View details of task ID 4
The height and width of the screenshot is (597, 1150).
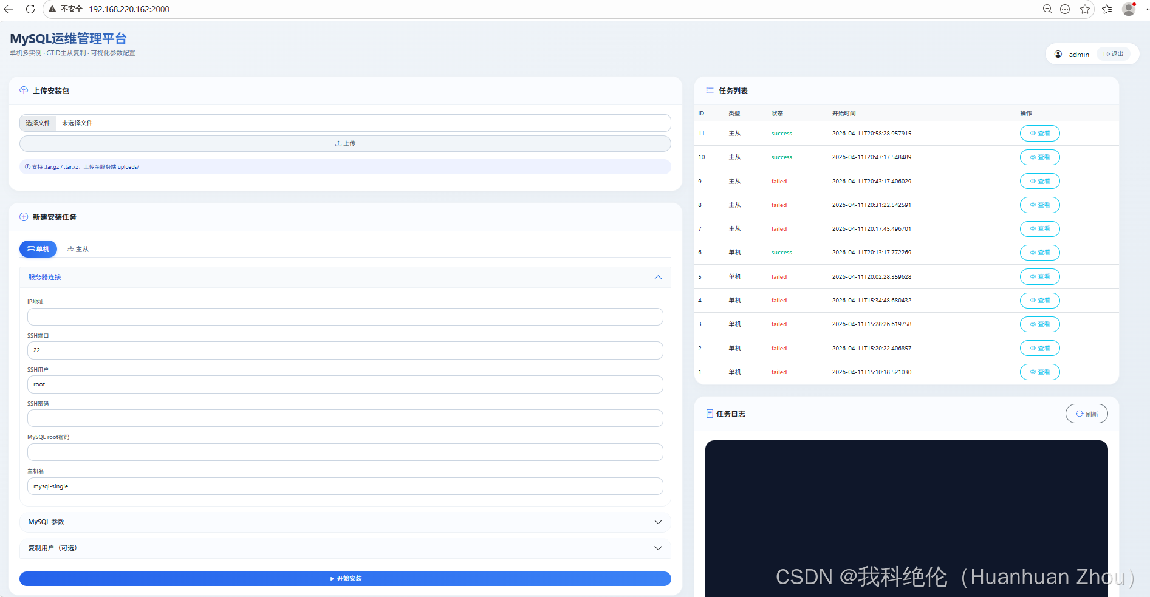click(1039, 301)
